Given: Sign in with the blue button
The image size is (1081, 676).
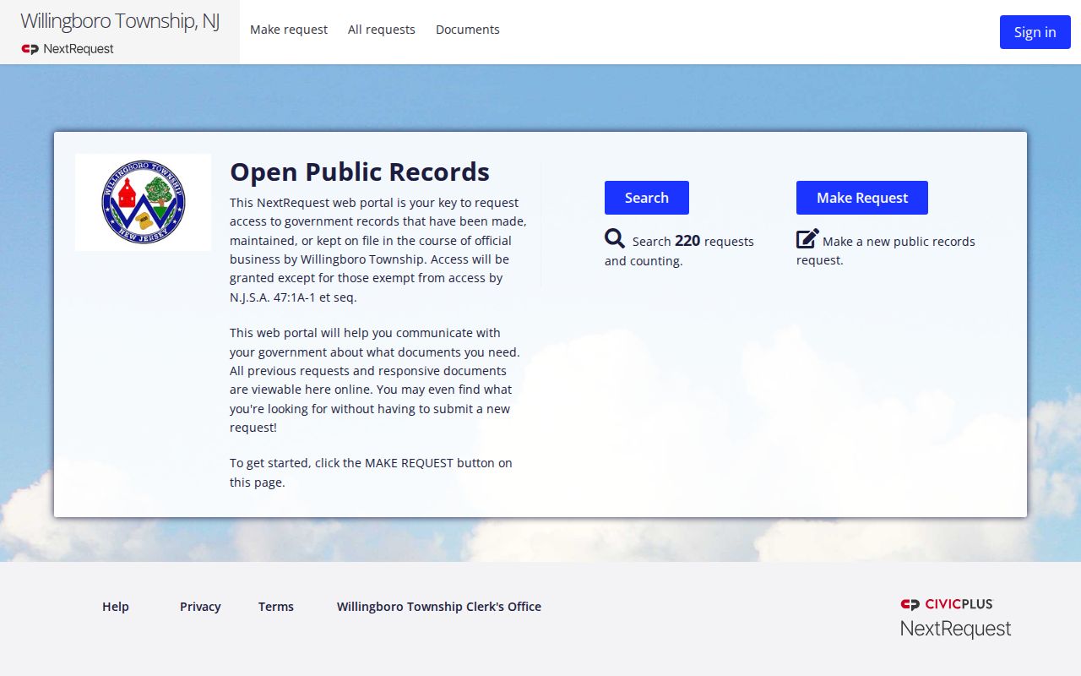Looking at the screenshot, I should [1035, 32].
